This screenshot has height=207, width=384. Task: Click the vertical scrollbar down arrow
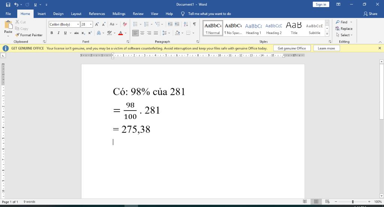coord(381,196)
